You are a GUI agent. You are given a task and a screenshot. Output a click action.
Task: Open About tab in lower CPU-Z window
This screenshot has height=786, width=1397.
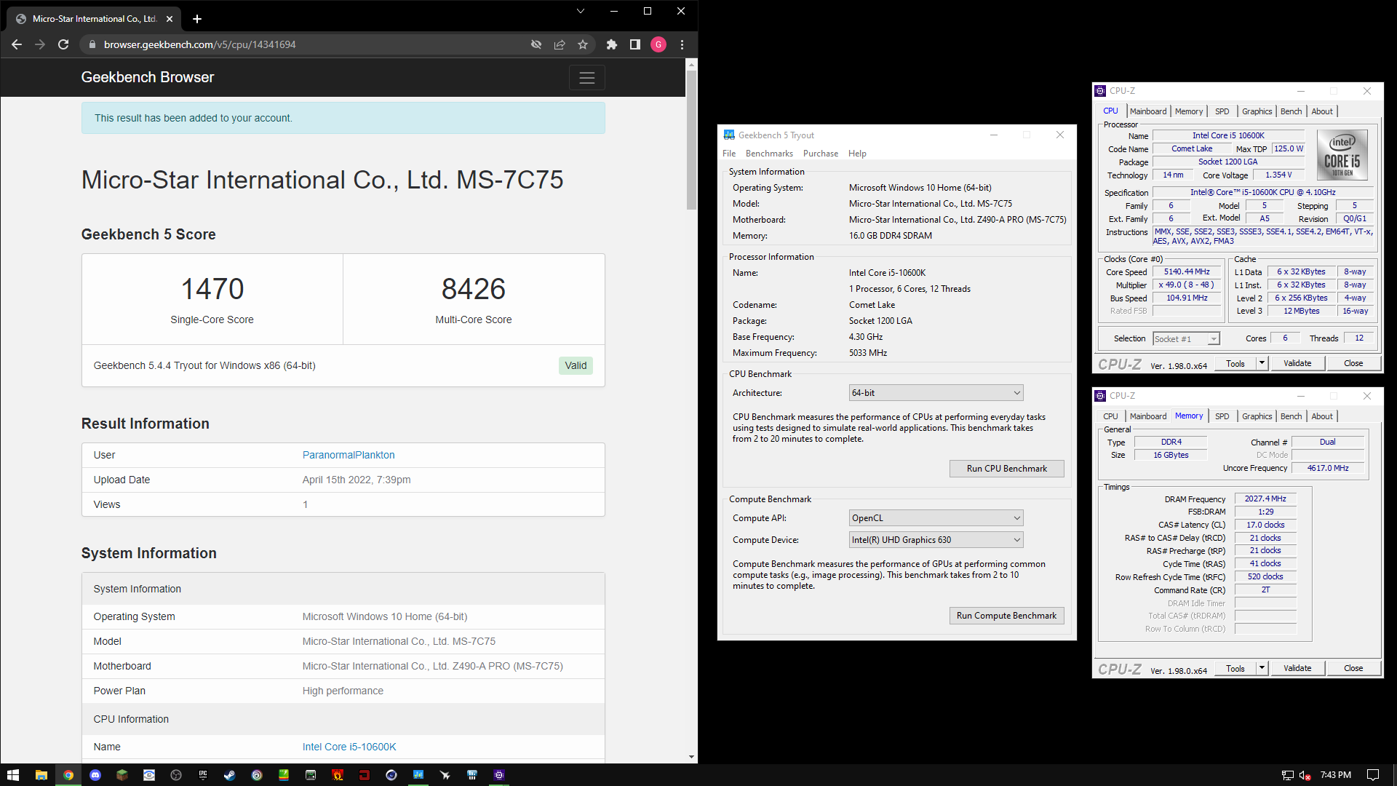(x=1322, y=416)
